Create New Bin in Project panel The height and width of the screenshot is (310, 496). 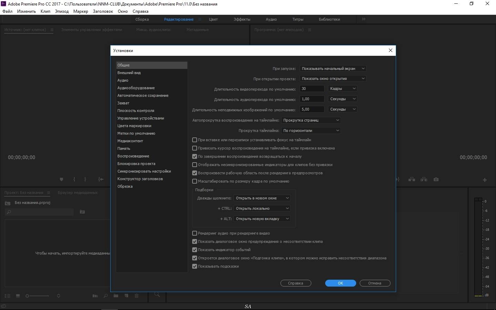(116, 296)
